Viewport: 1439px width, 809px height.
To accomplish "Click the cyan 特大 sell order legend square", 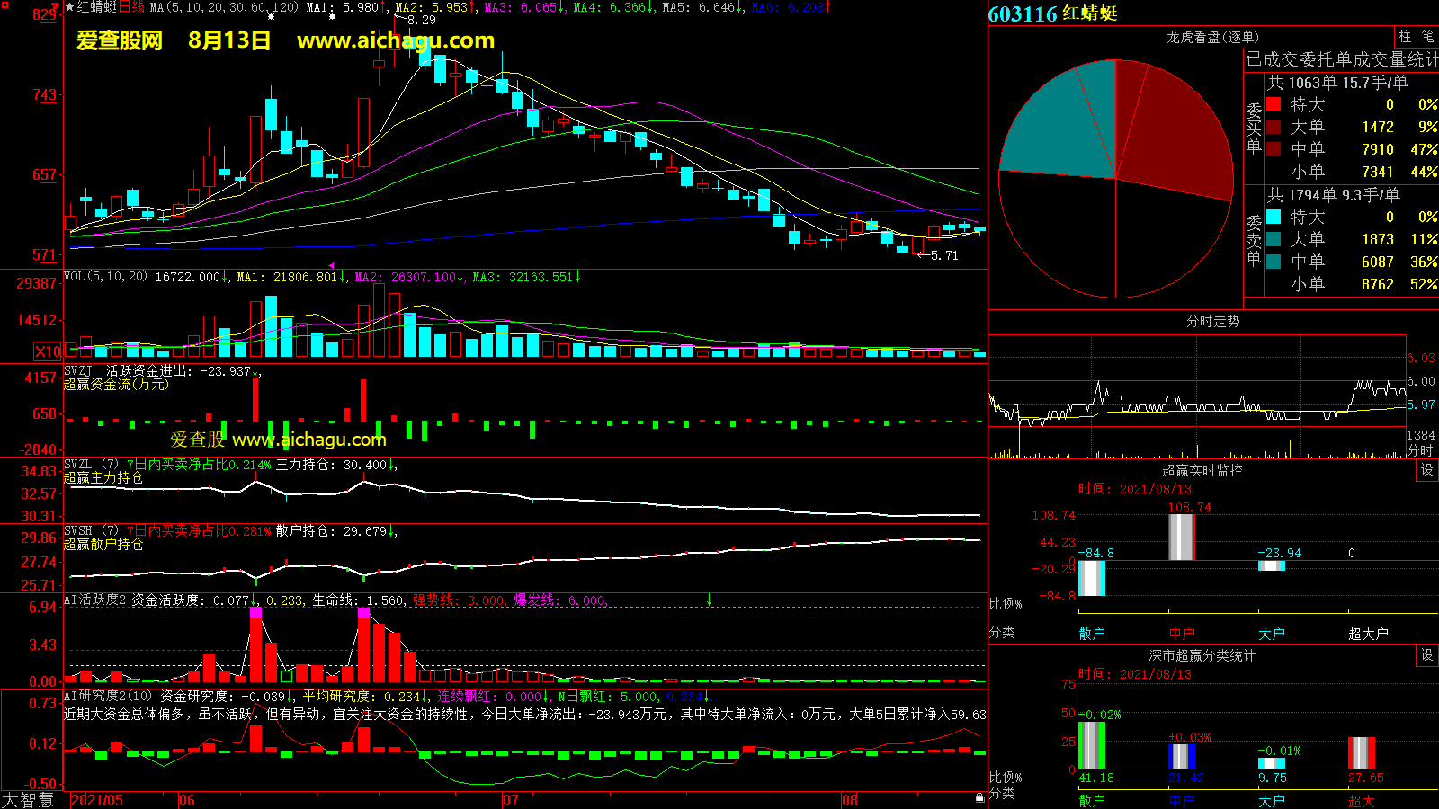I will tap(1274, 217).
